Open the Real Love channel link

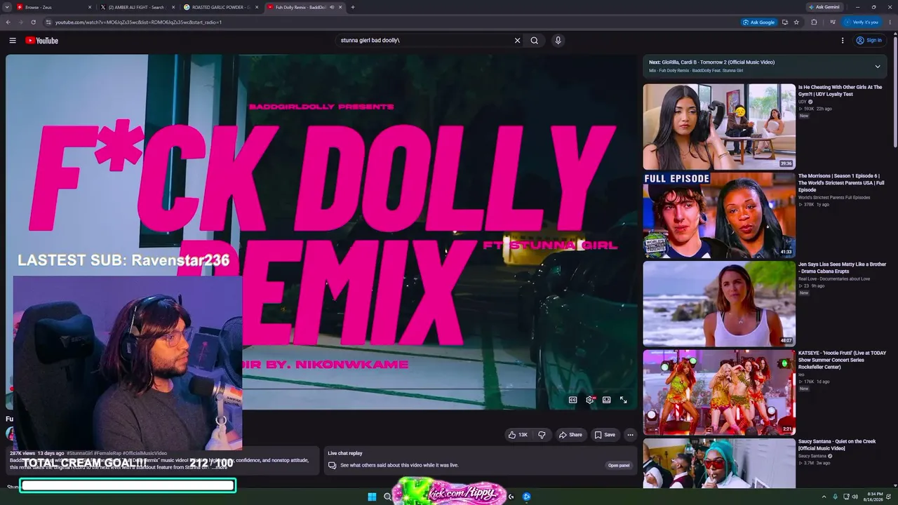click(834, 279)
